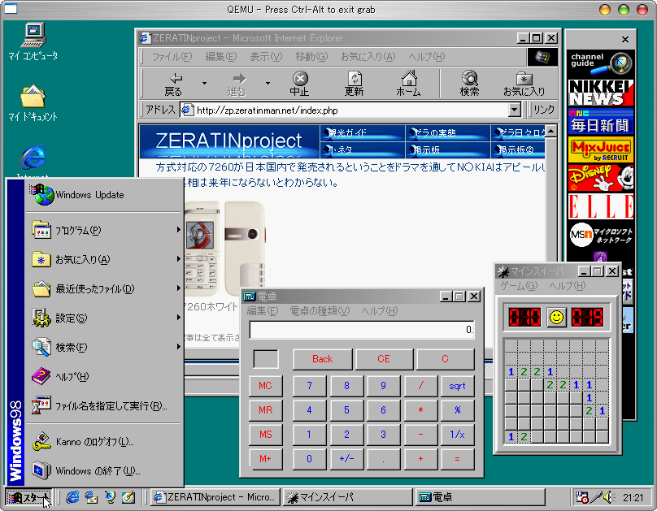Open ヘルプ(H) from the Start menu
Image resolution: width=657 pixels, height=511 pixels.
point(105,377)
